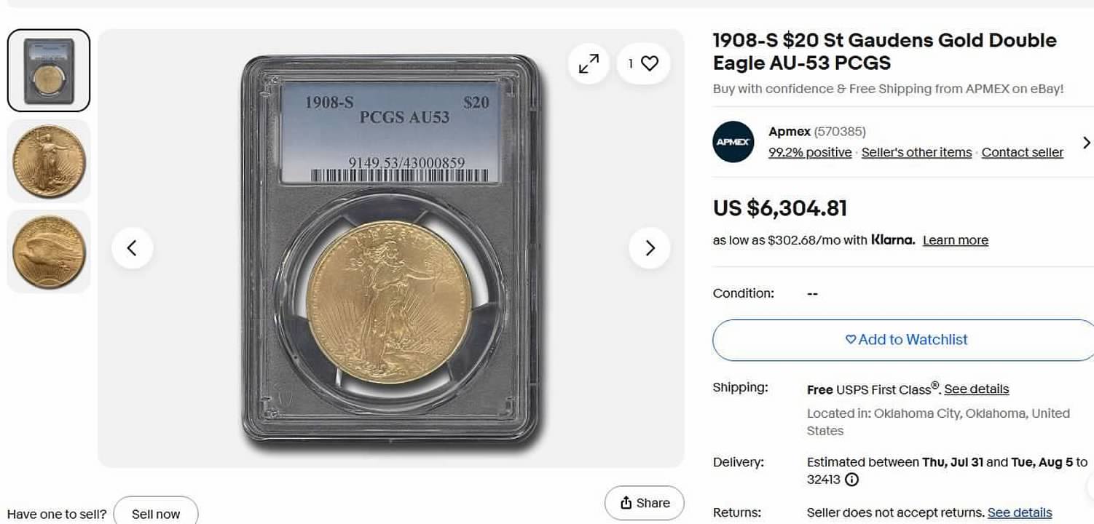Select the coin reverse eagle thumbnail
Viewport: 1094px width, 524px height.
click(49, 252)
